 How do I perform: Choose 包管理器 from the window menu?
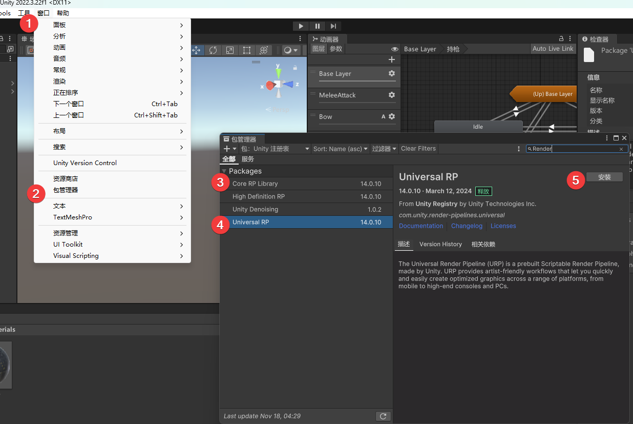click(x=66, y=190)
